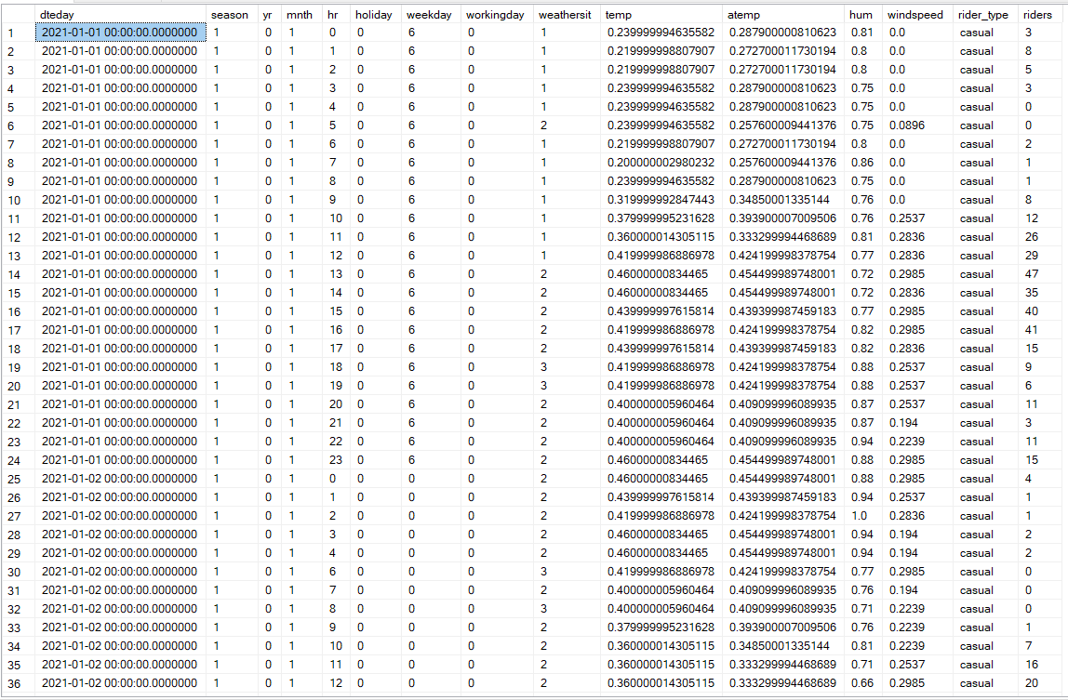Click the highlighted dteday cell in row 1
This screenshot has width=1068, height=700.
(x=120, y=32)
